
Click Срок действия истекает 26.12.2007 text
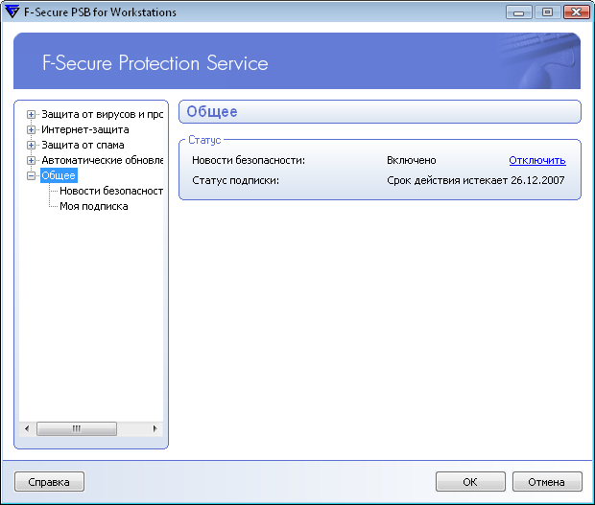click(x=476, y=180)
